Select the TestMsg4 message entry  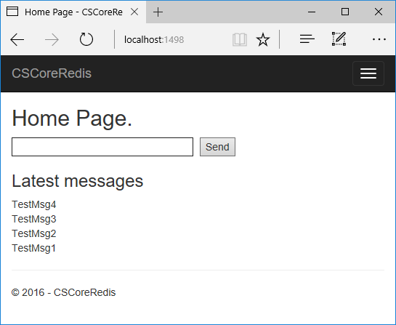34,204
